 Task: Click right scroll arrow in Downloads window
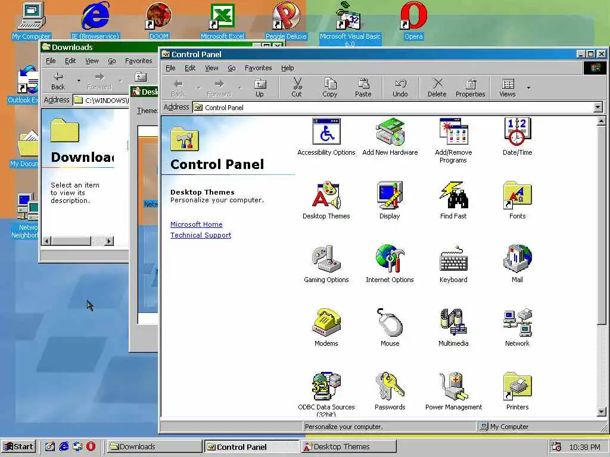110,241
